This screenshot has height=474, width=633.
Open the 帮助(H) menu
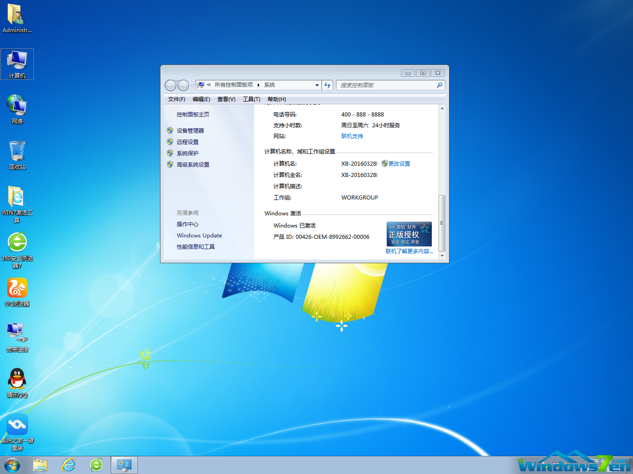pyautogui.click(x=277, y=99)
